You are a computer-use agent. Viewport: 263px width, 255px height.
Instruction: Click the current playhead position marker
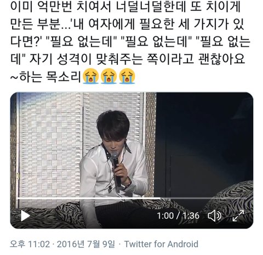pyautogui.click(x=160, y=198)
